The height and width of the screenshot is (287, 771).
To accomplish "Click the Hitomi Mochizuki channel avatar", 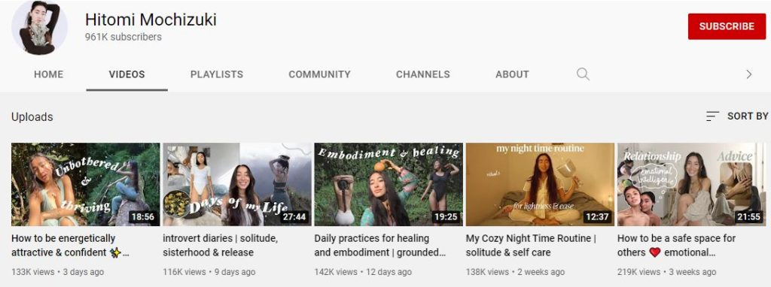I will [x=39, y=28].
